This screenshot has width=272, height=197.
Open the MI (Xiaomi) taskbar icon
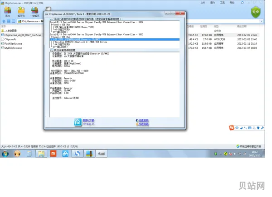(53, 154)
